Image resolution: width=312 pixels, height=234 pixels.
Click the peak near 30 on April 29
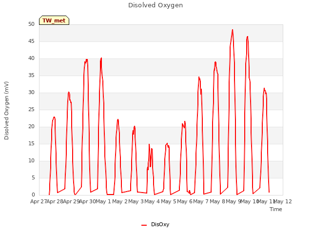pos(69,92)
